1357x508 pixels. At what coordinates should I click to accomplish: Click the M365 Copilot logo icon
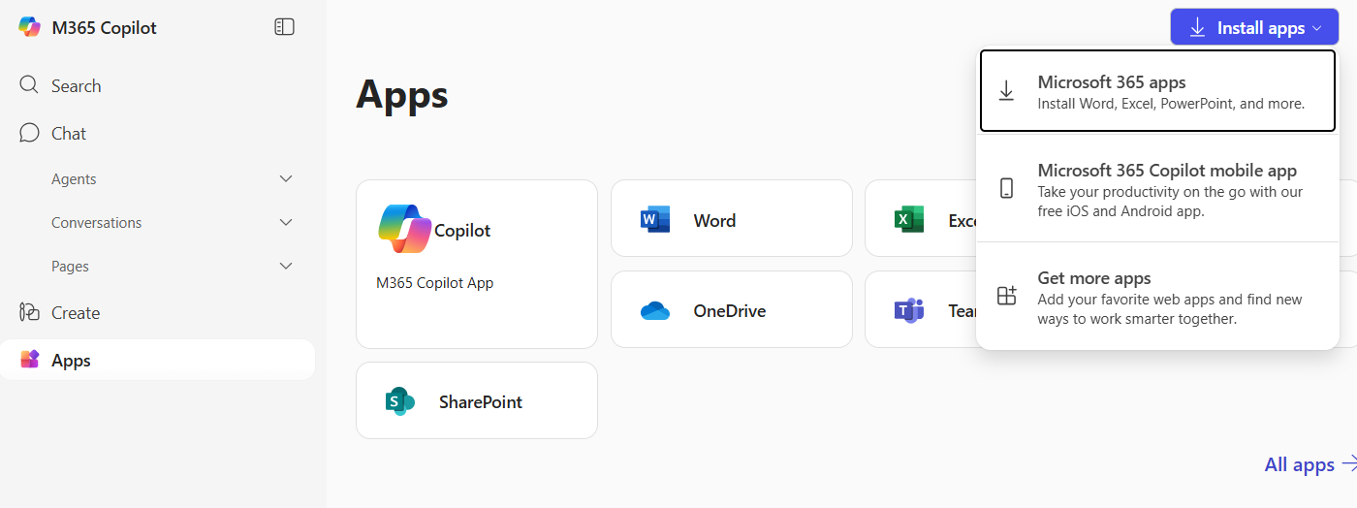pos(30,27)
